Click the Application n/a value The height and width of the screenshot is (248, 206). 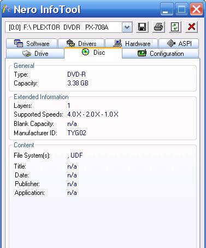(72, 193)
